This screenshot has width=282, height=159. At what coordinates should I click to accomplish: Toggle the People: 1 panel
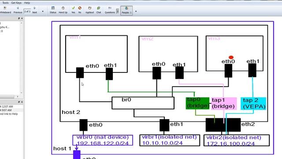pyautogui.click(x=126, y=11)
